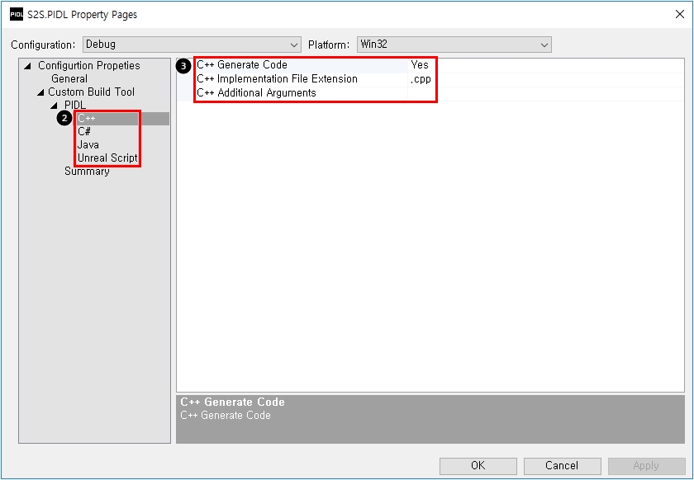
Task: Click the PIDL icon in the title bar
Action: (x=16, y=14)
